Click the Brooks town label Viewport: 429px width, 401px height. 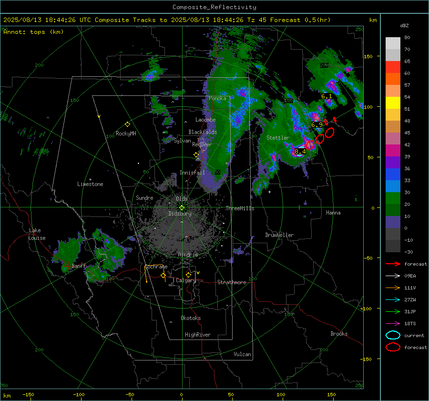click(339, 334)
